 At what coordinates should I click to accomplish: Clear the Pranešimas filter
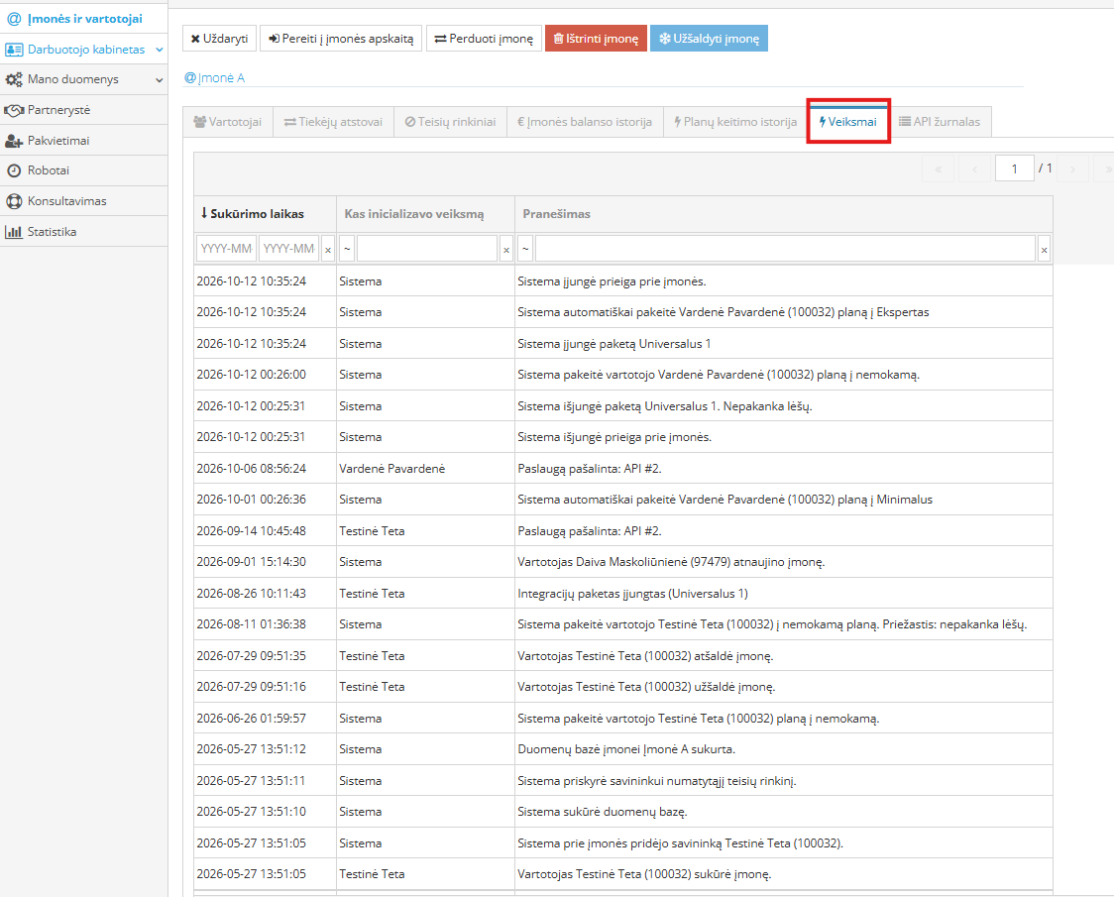click(x=1044, y=250)
